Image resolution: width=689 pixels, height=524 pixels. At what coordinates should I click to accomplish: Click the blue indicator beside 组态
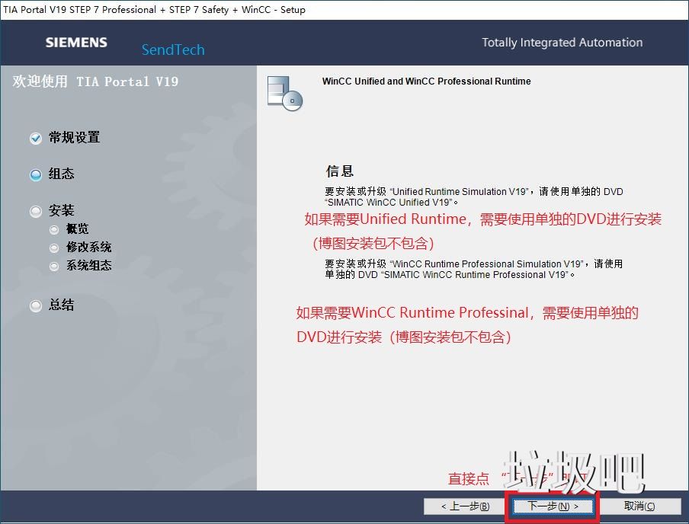(35, 174)
